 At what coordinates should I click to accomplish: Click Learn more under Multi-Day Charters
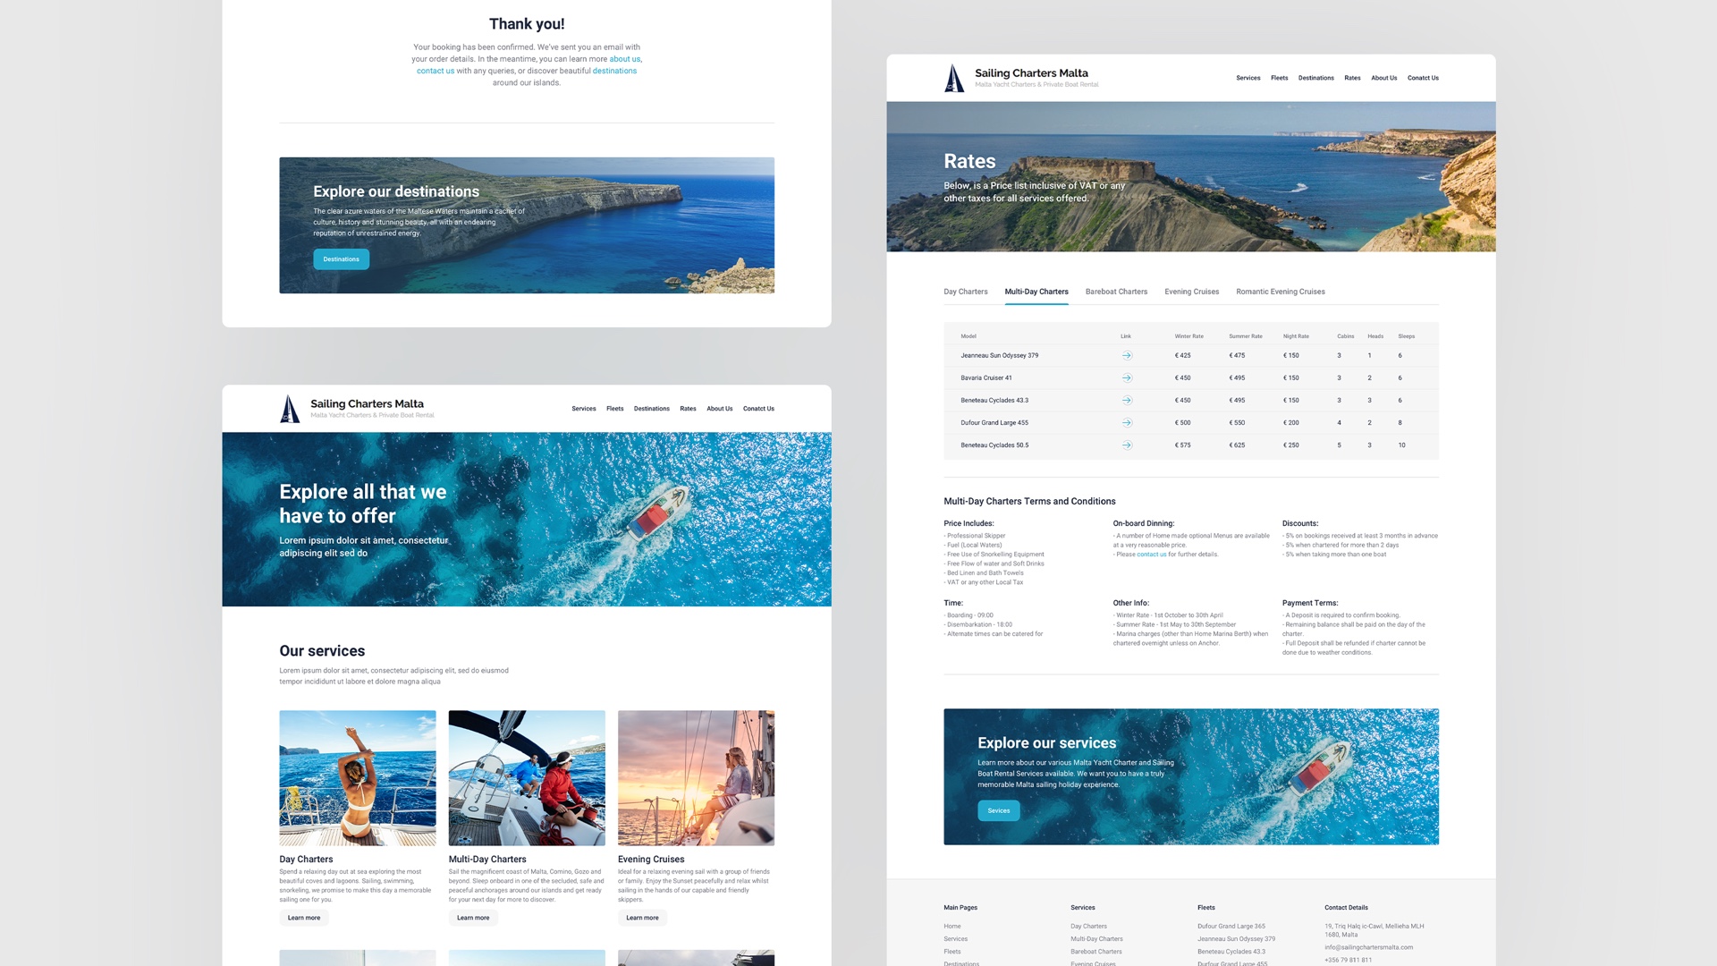[x=473, y=918]
